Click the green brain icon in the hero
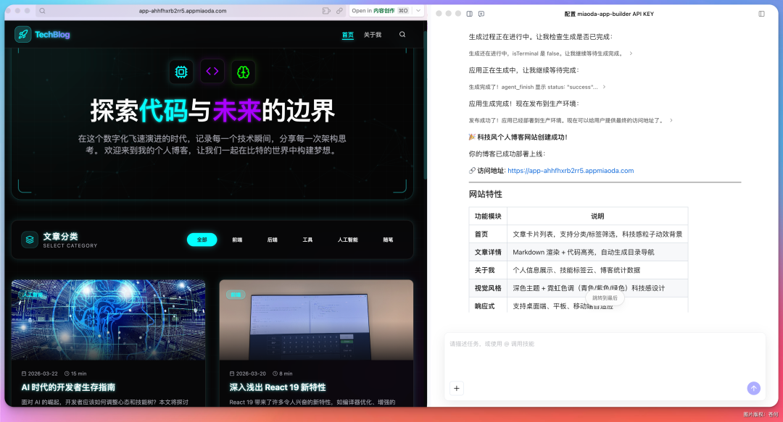The height and width of the screenshot is (422, 783). (243, 72)
